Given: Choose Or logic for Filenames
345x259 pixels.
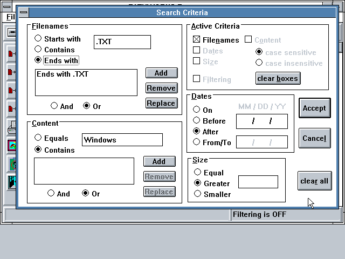Looking at the screenshot, I should pyautogui.click(x=92, y=106).
